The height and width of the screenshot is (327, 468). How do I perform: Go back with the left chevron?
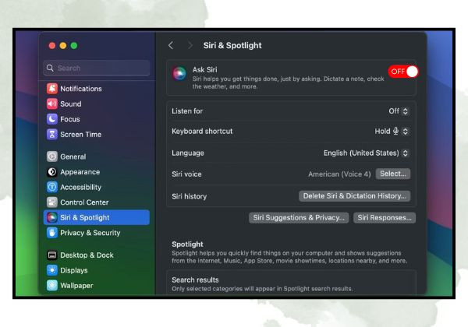(x=171, y=45)
